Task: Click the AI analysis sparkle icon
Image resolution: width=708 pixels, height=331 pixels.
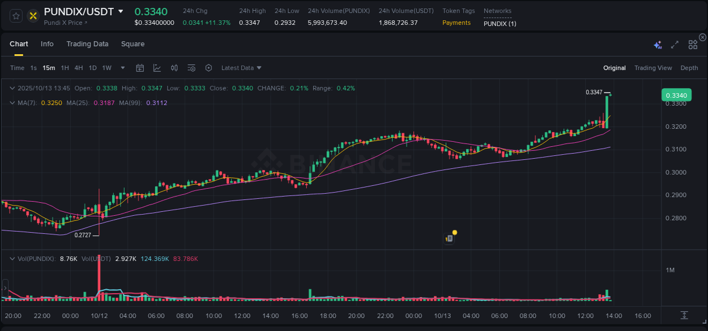Action: point(658,44)
